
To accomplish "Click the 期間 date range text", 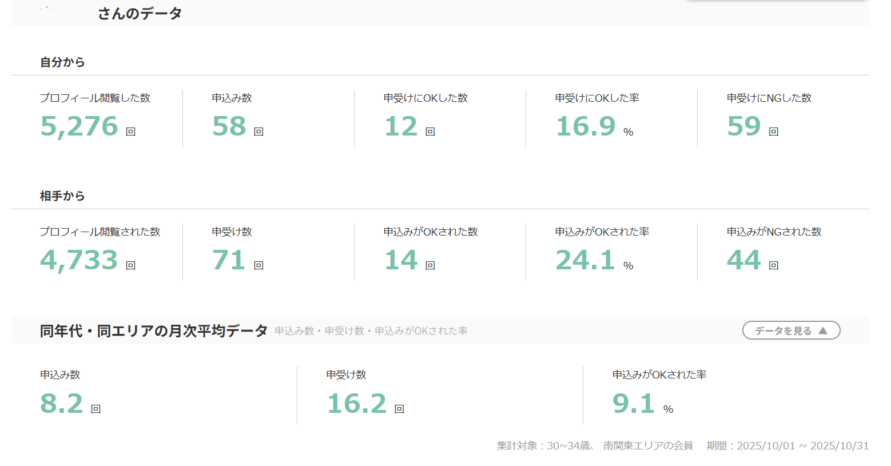I will pos(787,445).
